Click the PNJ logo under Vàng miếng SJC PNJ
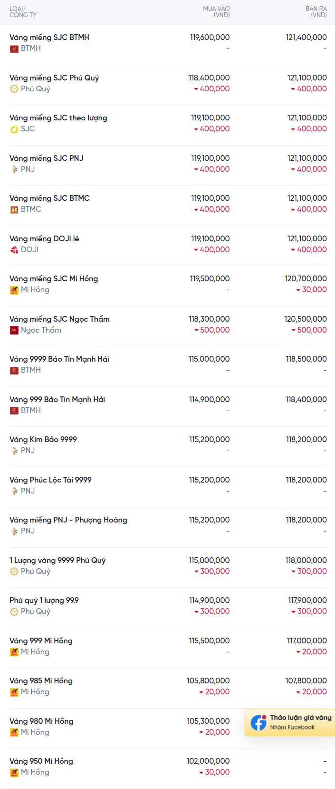Viewport: 335px width, 789px height. coord(14,169)
